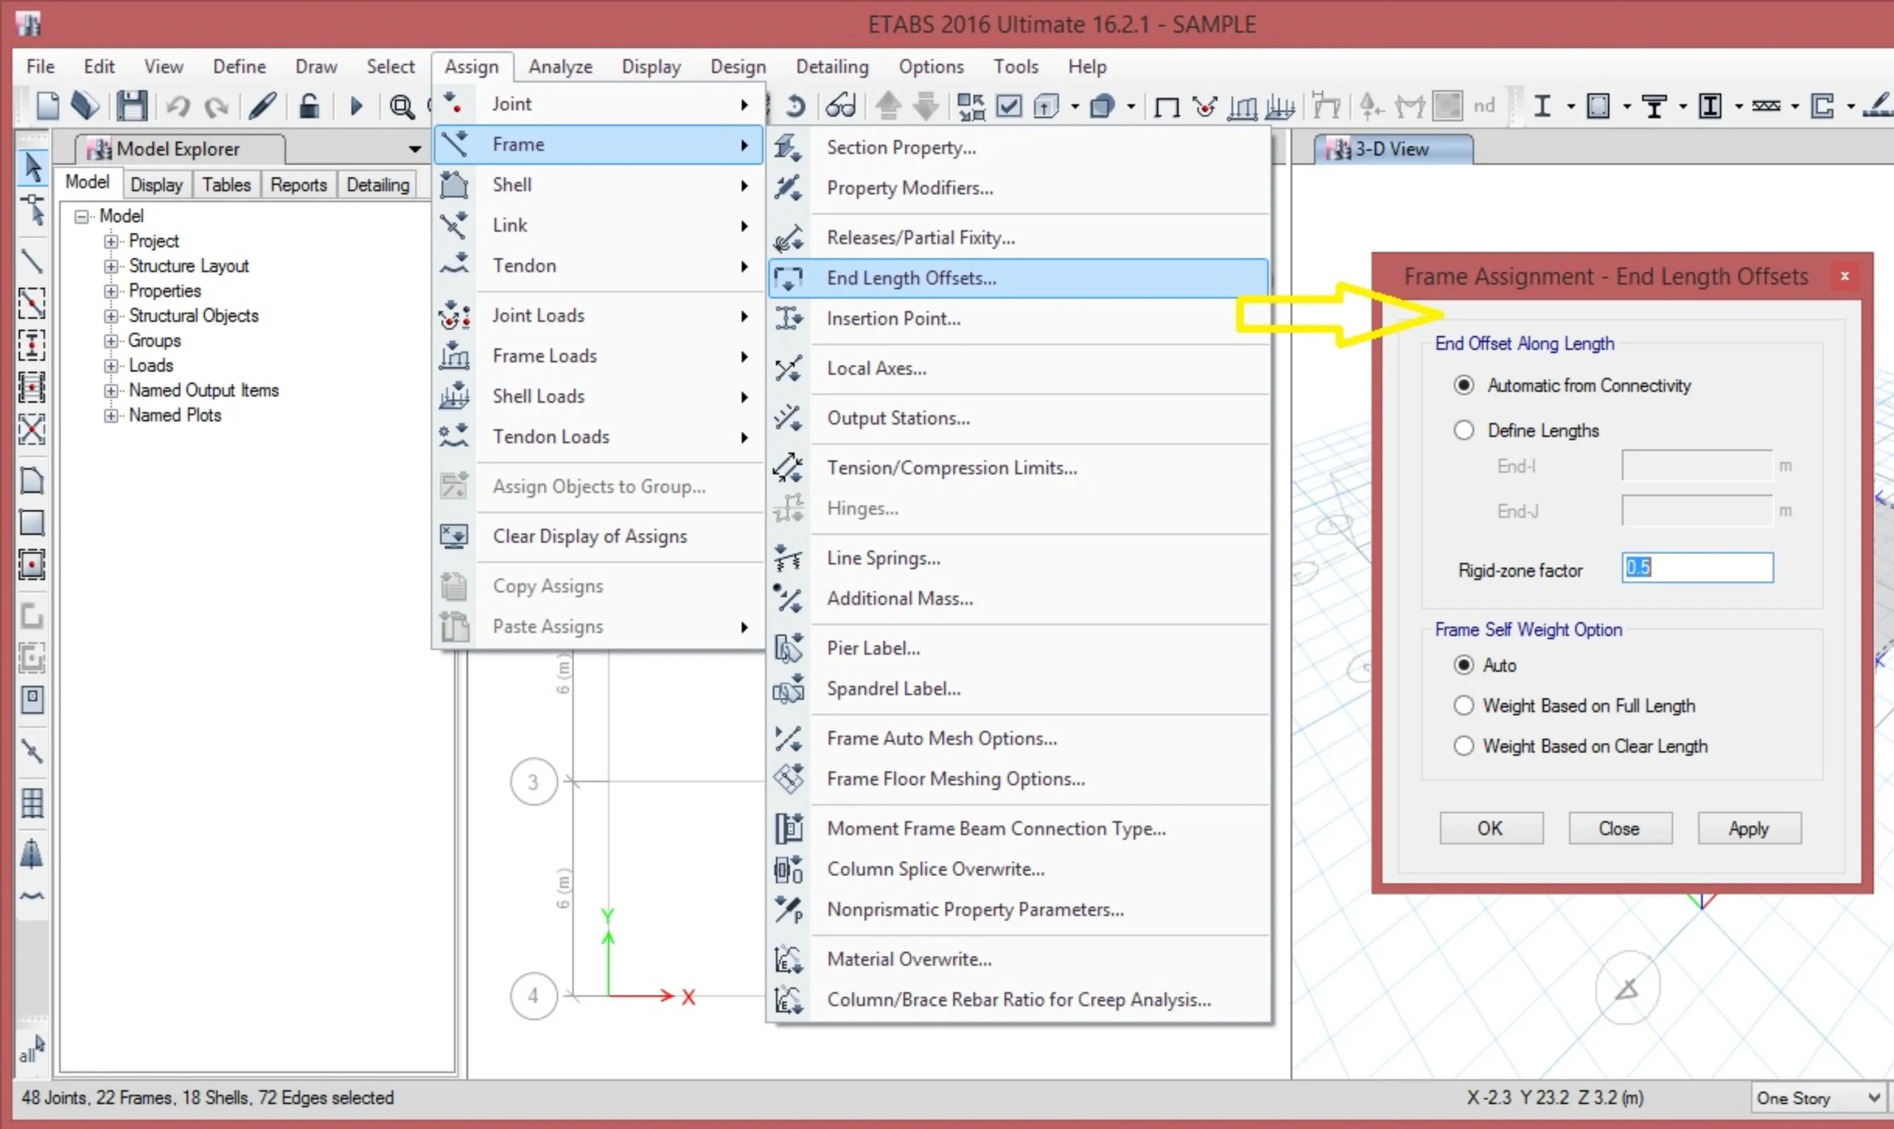Screen dimensions: 1894x1129
Task: Click the 3D glasses view icon
Action: point(840,107)
